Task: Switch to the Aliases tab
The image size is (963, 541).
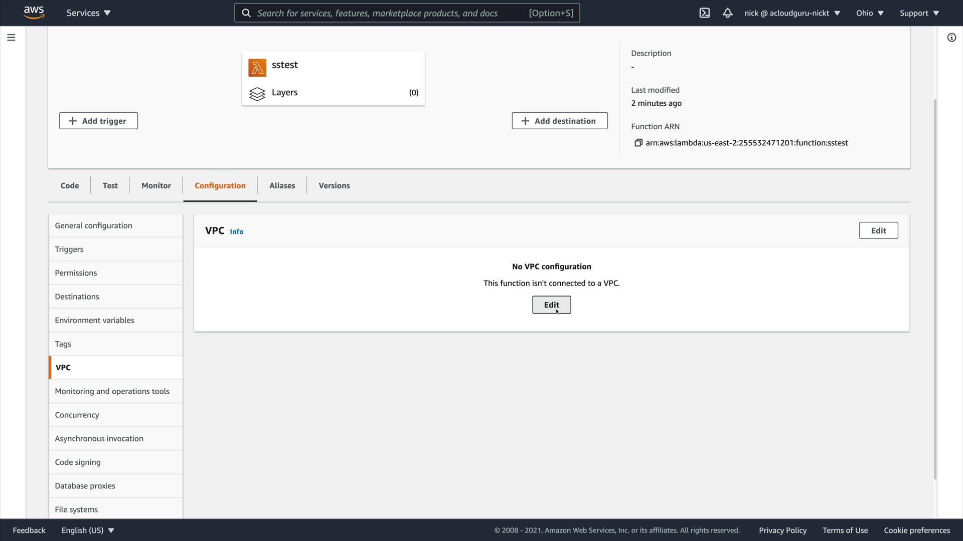Action: pyautogui.click(x=282, y=185)
